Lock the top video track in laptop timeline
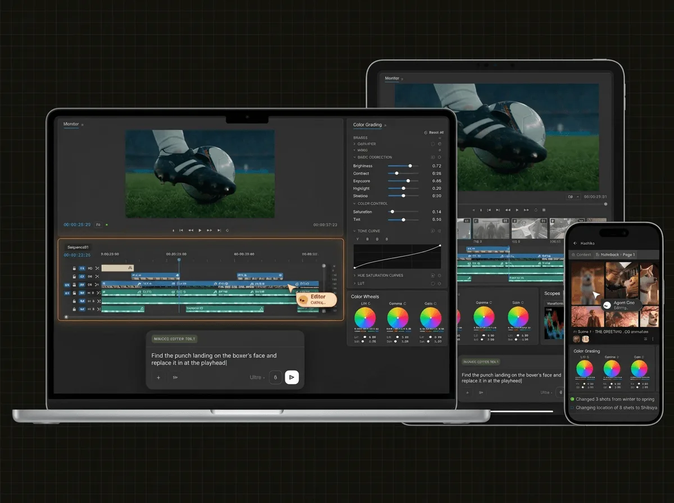 [74, 268]
